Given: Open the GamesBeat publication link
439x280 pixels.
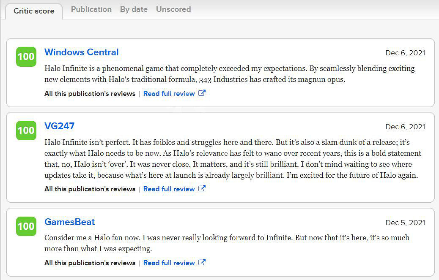Looking at the screenshot, I should point(69,222).
